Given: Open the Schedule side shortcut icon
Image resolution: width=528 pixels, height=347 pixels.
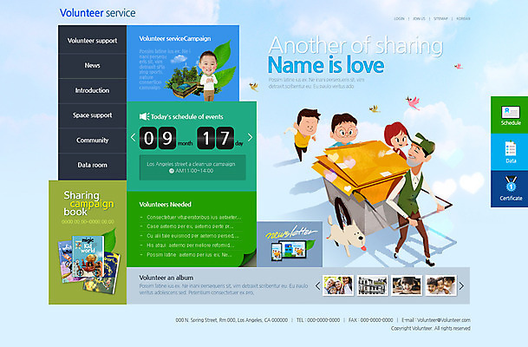Looking at the screenshot, I should coord(511,111).
